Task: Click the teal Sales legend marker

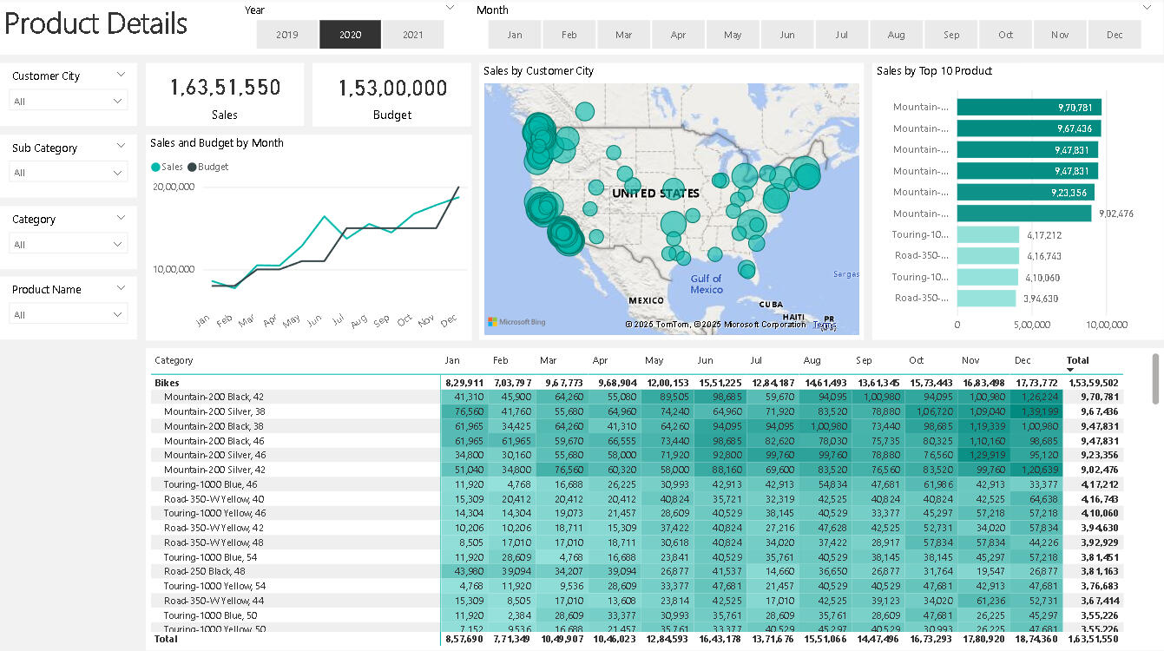Action: coord(155,167)
